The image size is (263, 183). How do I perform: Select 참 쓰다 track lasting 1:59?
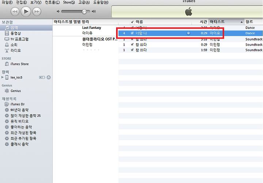coord(141,50)
